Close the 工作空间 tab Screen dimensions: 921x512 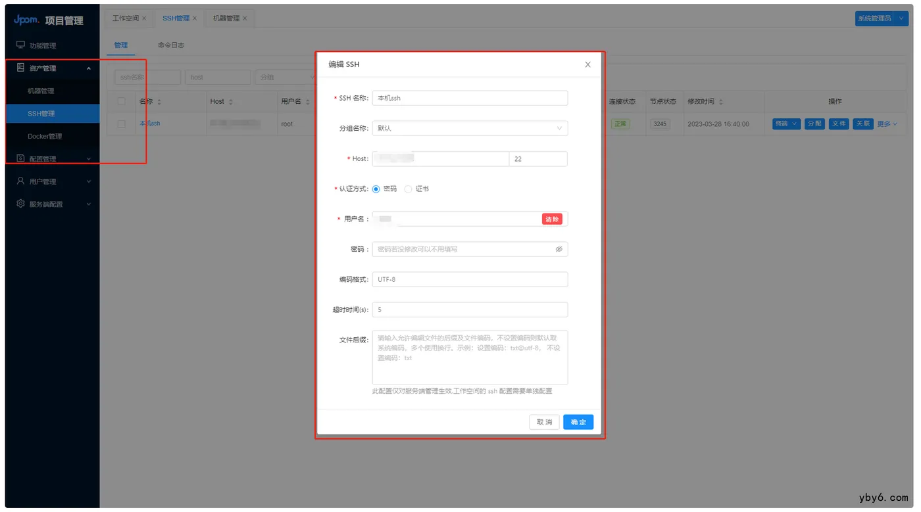[x=144, y=18]
